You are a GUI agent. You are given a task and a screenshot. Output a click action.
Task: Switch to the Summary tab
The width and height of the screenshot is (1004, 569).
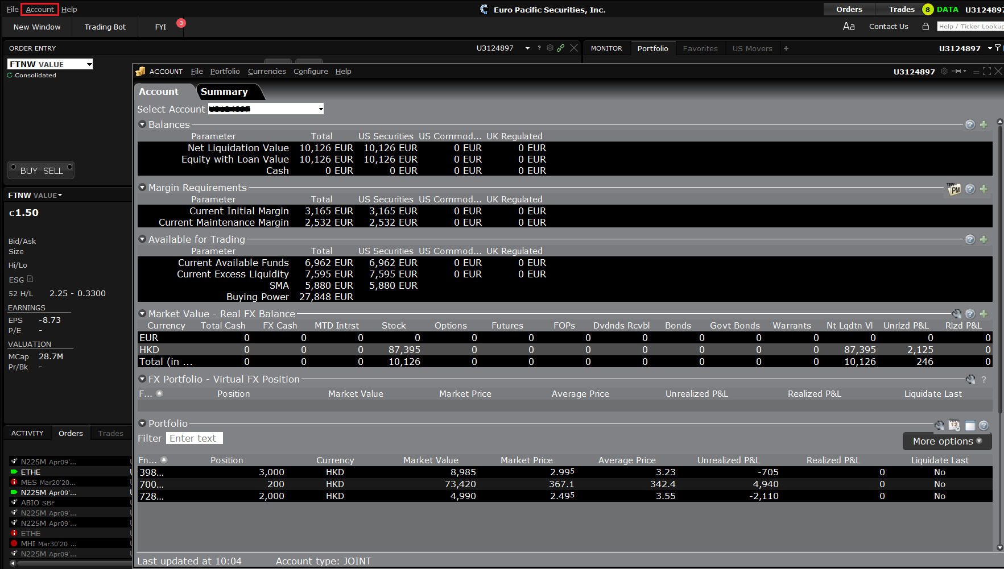point(224,92)
